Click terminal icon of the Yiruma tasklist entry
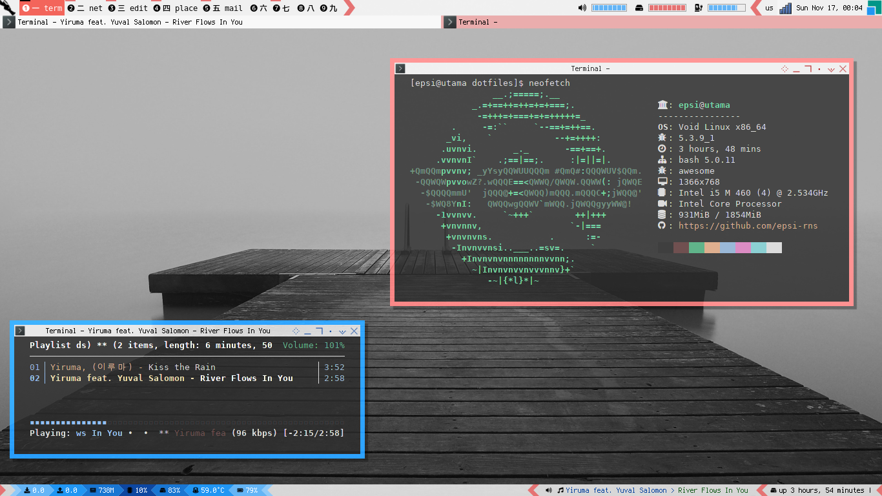The width and height of the screenshot is (882, 496). click(8, 22)
